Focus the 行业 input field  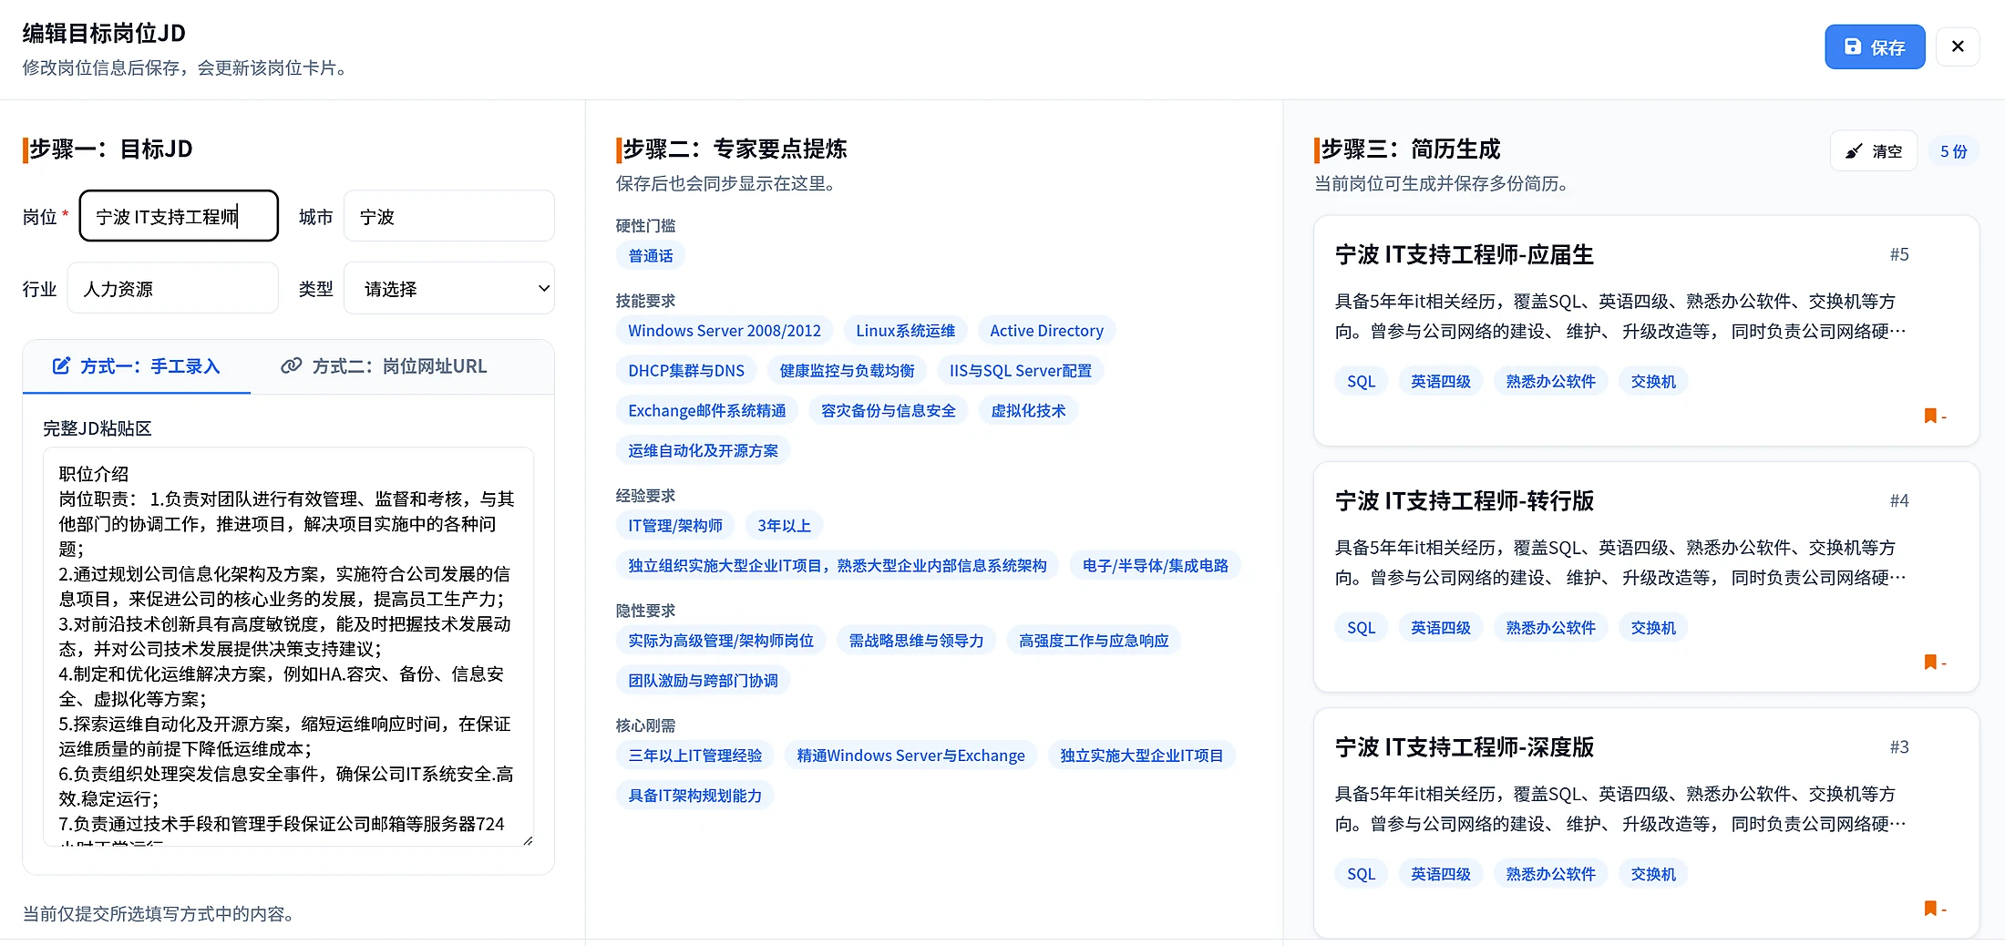click(x=173, y=288)
